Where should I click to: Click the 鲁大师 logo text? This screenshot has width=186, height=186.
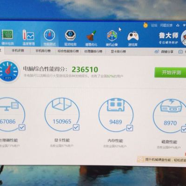(x=169, y=36)
